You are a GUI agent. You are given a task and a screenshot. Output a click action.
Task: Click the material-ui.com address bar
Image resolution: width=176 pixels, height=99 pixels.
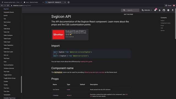point(87,5)
